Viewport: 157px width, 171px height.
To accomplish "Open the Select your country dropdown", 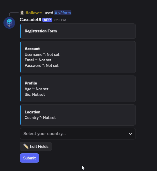I will click(78, 134).
